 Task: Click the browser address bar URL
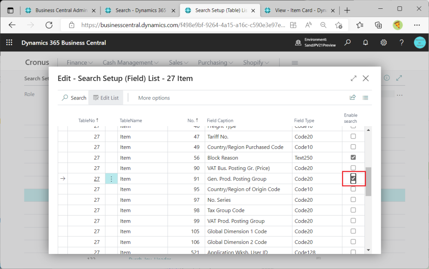(183, 25)
